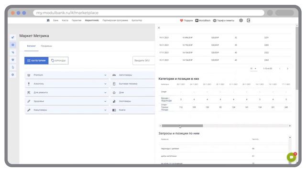This screenshot has width=306, height=172.
Task: Open Гарантии in the top menu
Action: point(76,21)
